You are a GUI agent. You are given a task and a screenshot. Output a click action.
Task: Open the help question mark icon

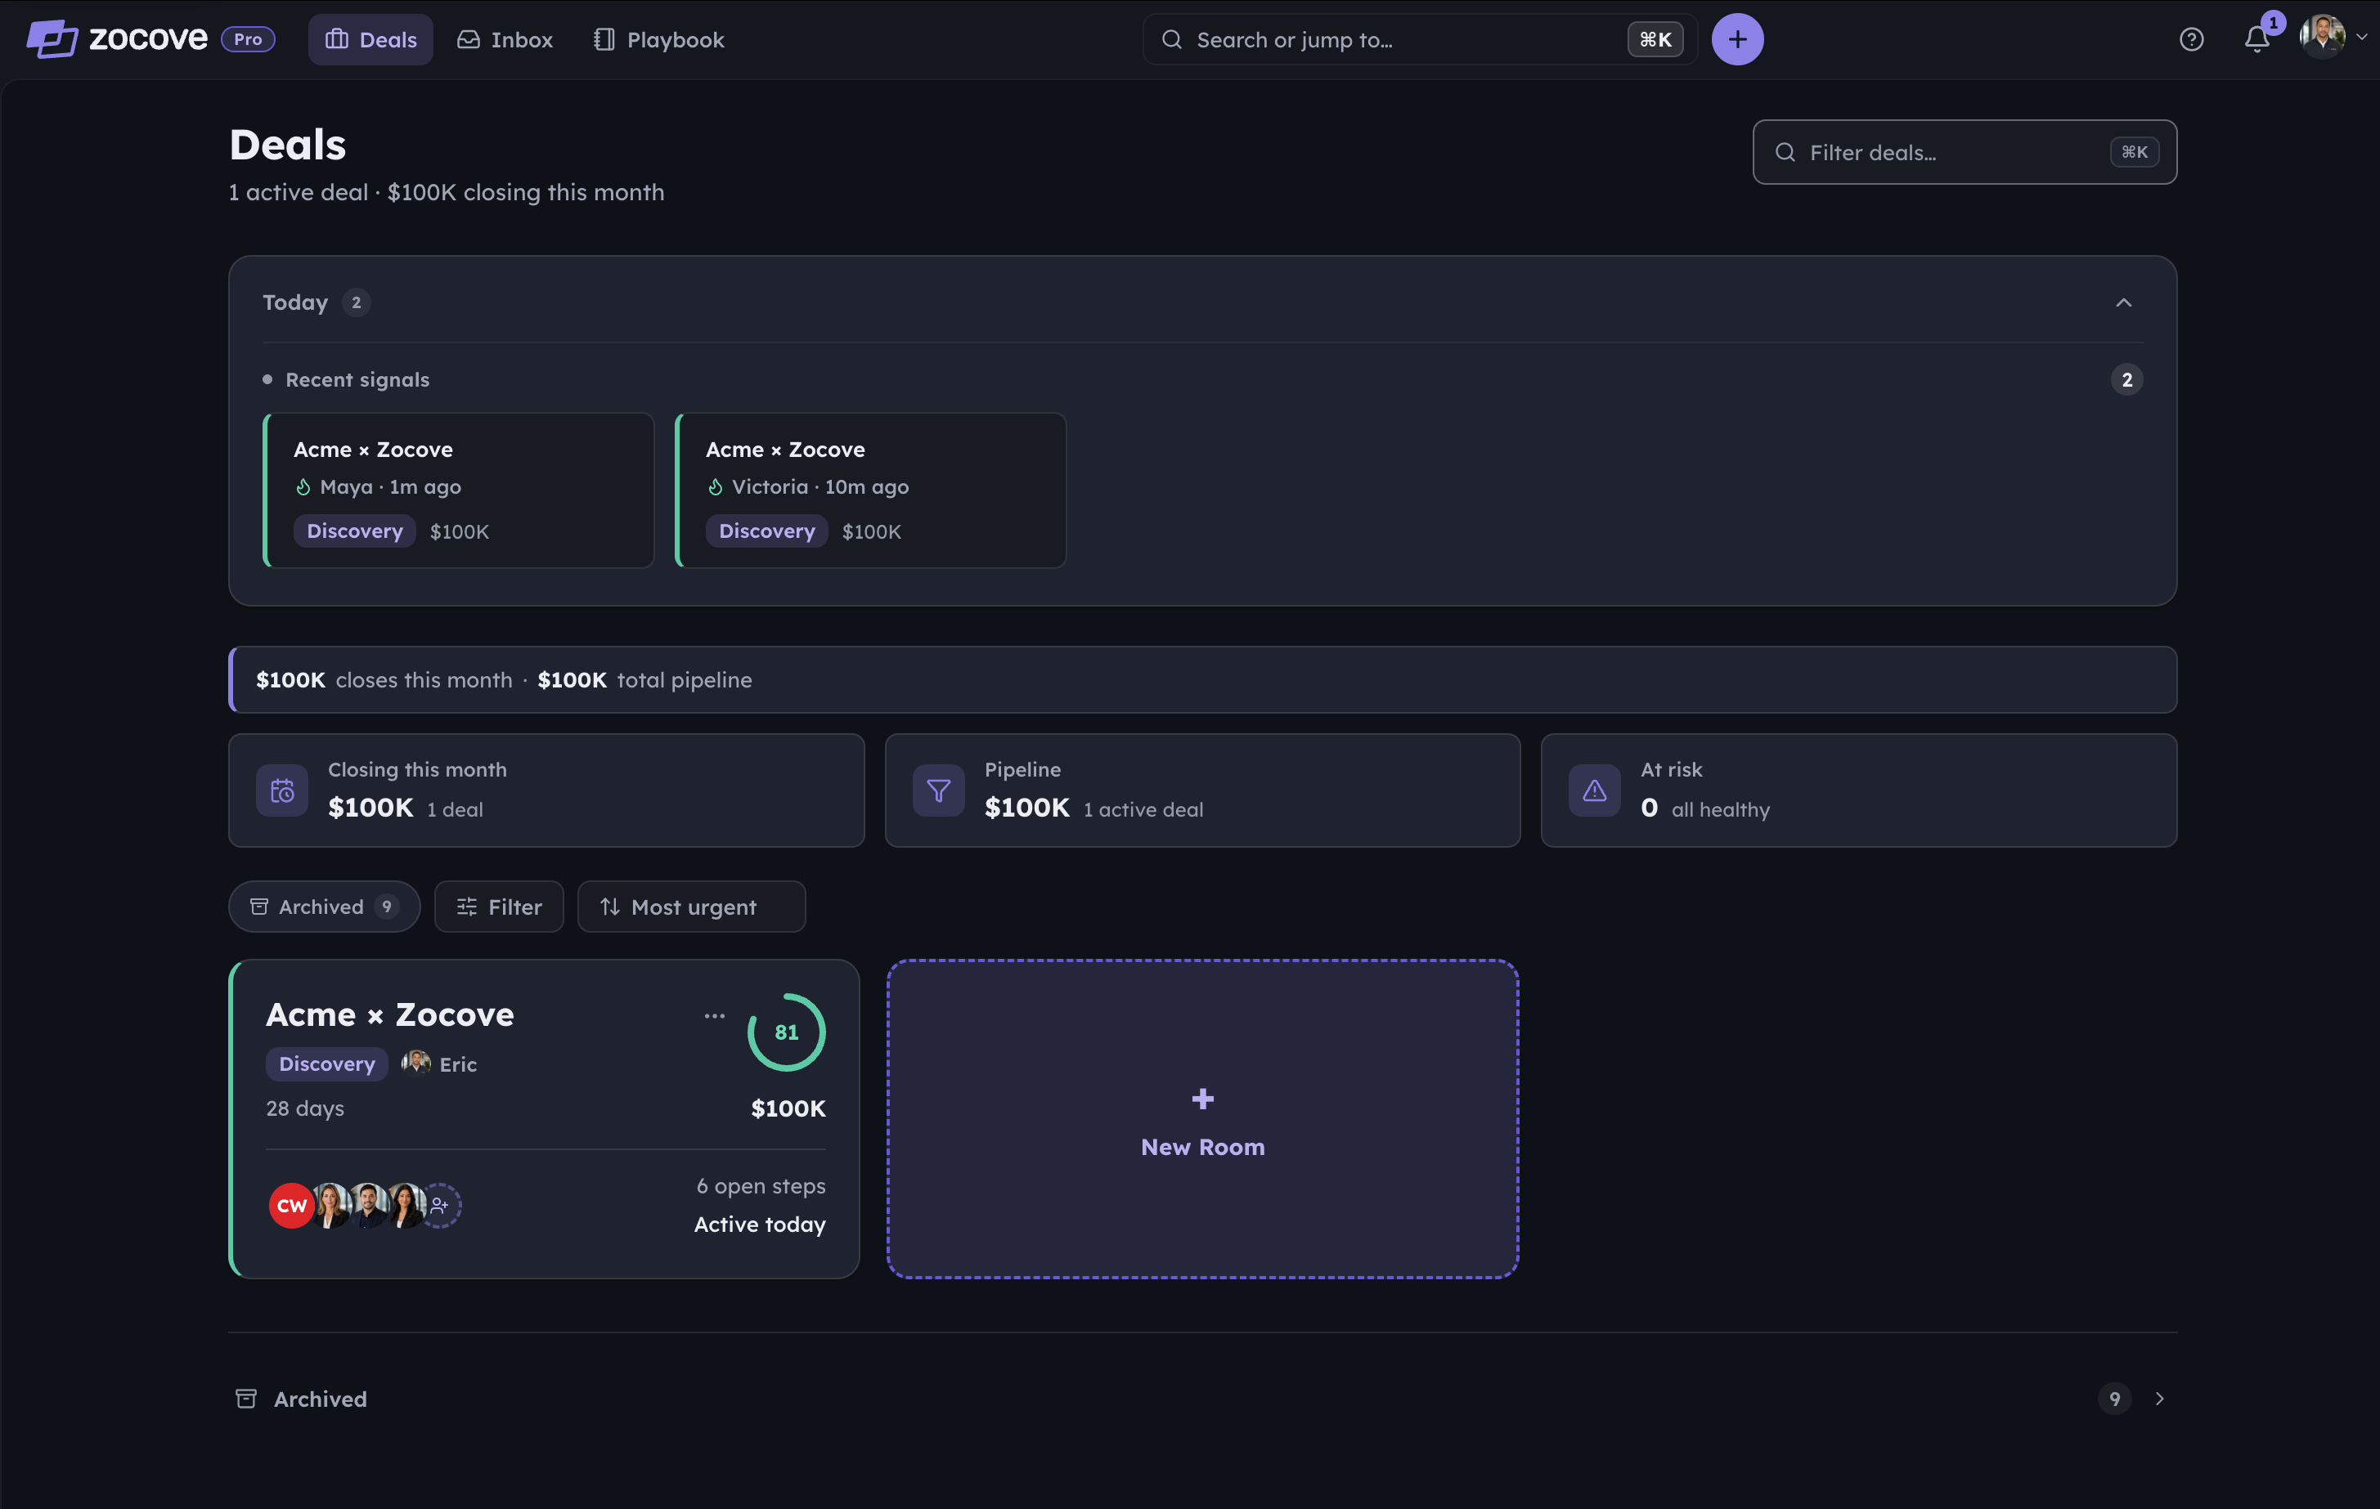tap(2191, 39)
